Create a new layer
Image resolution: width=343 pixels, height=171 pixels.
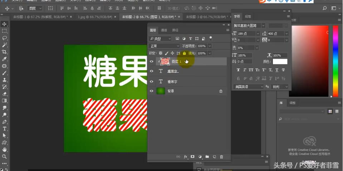tap(214, 157)
